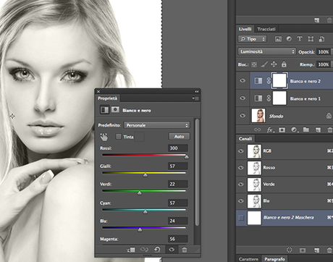Screen dimensions: 333x262
Task: Click the Gialli slider handle
Action: (146, 175)
